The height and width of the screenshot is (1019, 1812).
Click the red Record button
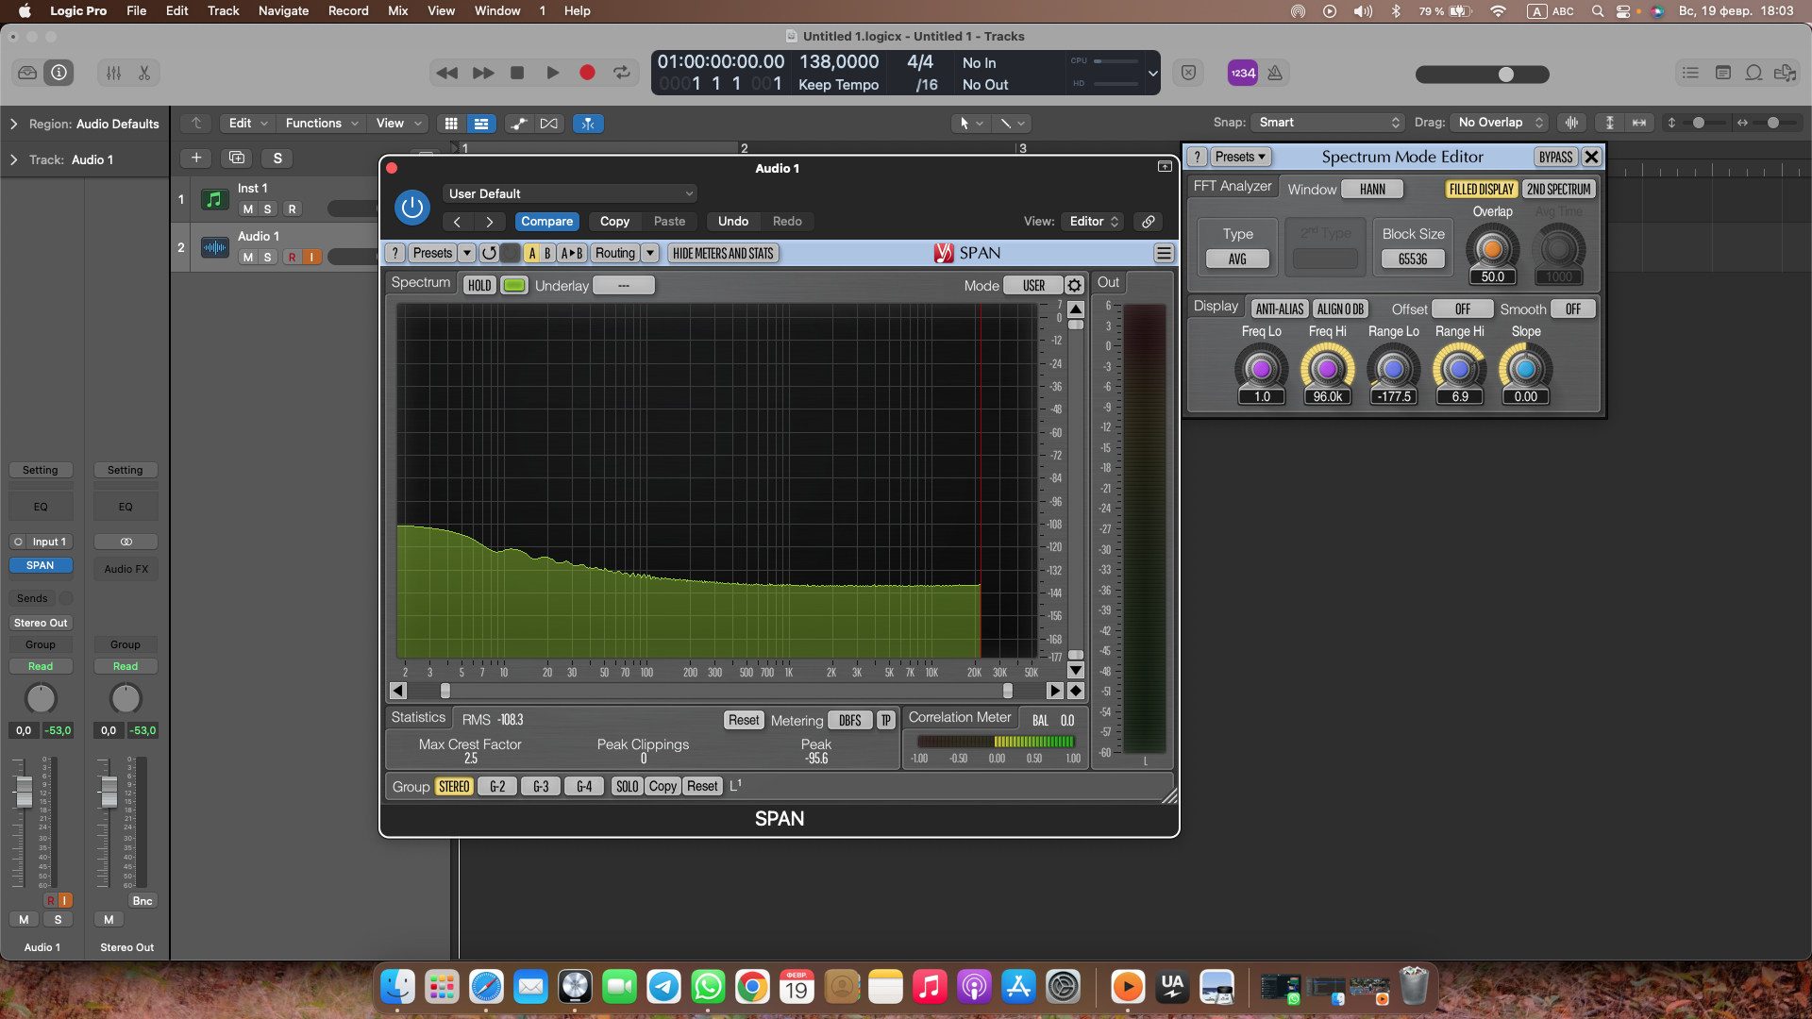587,73
